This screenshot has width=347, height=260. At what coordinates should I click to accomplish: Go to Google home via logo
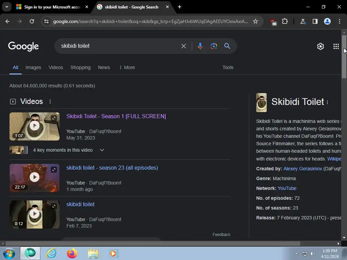coord(23,46)
